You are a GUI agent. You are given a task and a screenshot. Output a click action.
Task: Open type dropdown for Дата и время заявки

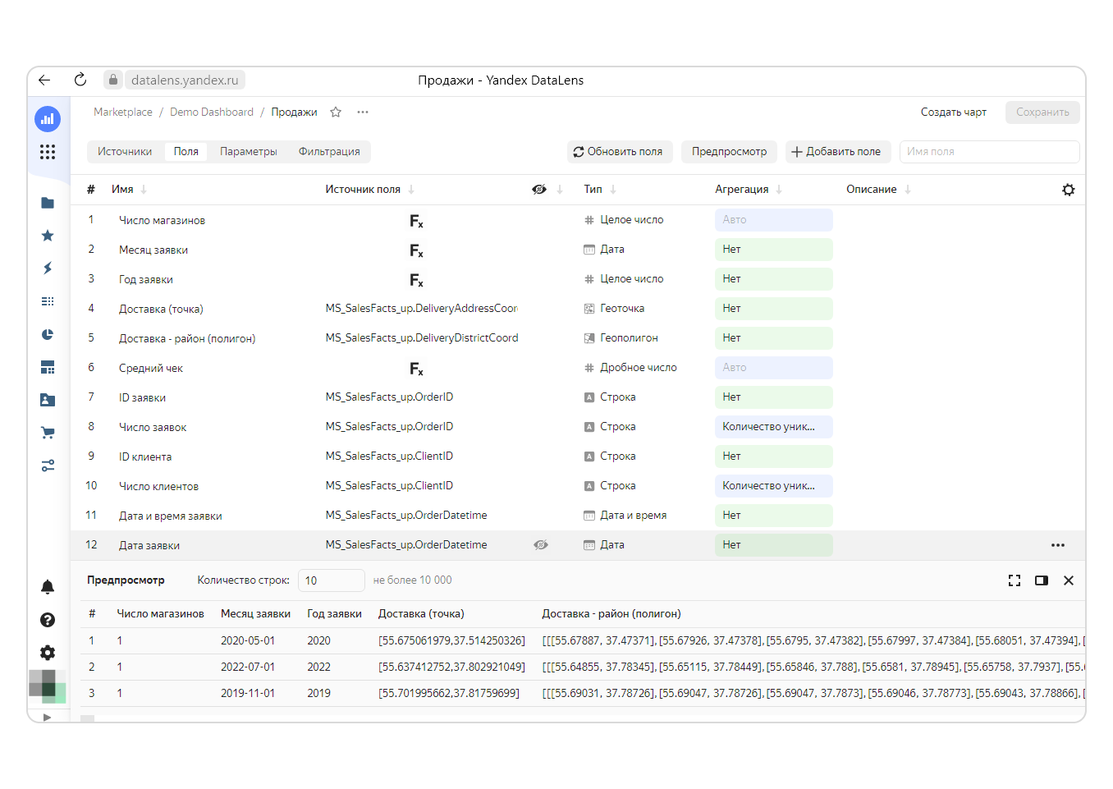tap(625, 516)
